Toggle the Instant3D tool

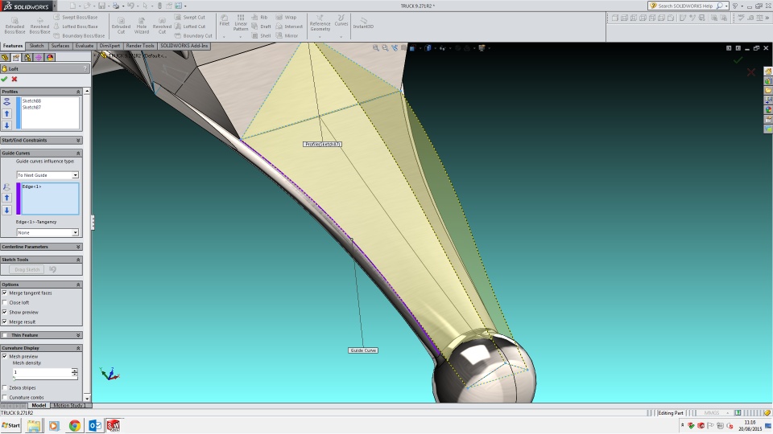tap(363, 23)
